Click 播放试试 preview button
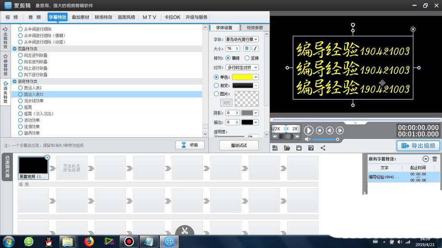This screenshot has height=248, width=442. [239, 145]
